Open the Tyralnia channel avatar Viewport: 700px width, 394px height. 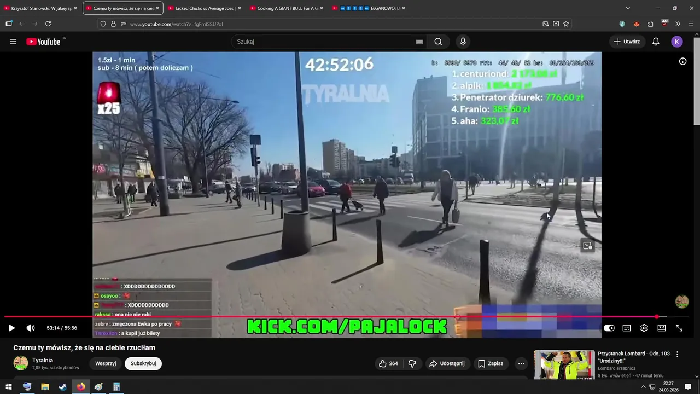(x=21, y=363)
